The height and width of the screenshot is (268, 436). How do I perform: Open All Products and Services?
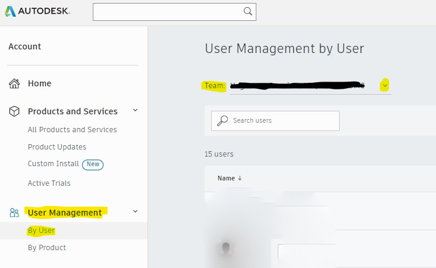(73, 130)
